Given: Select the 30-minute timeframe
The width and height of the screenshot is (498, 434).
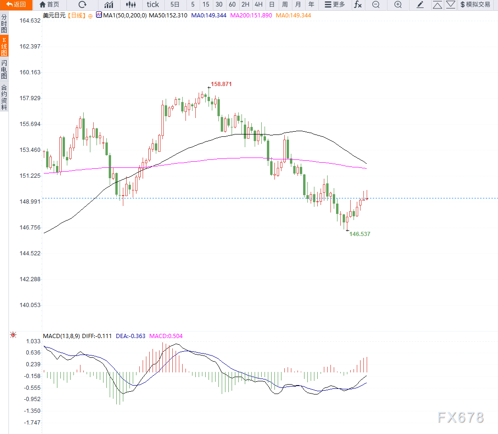Looking at the screenshot, I should click(x=219, y=4).
